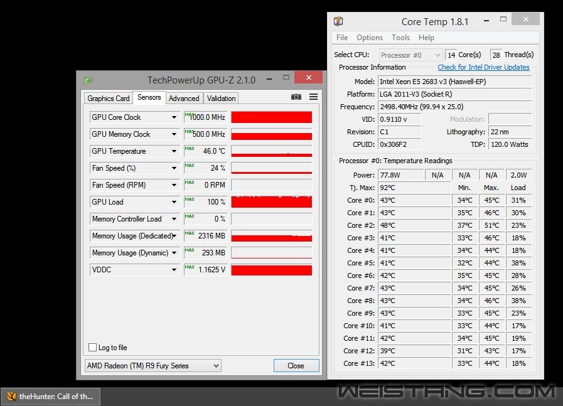
Task: Select the Sensors tab
Action: point(149,97)
